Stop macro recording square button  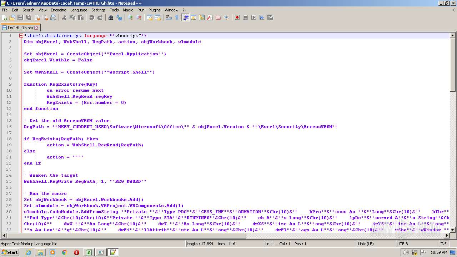click(245, 17)
